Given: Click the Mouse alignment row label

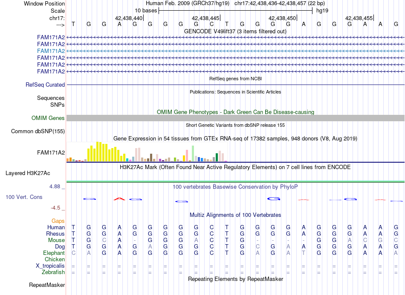Looking at the screenshot, I should coord(56,240).
